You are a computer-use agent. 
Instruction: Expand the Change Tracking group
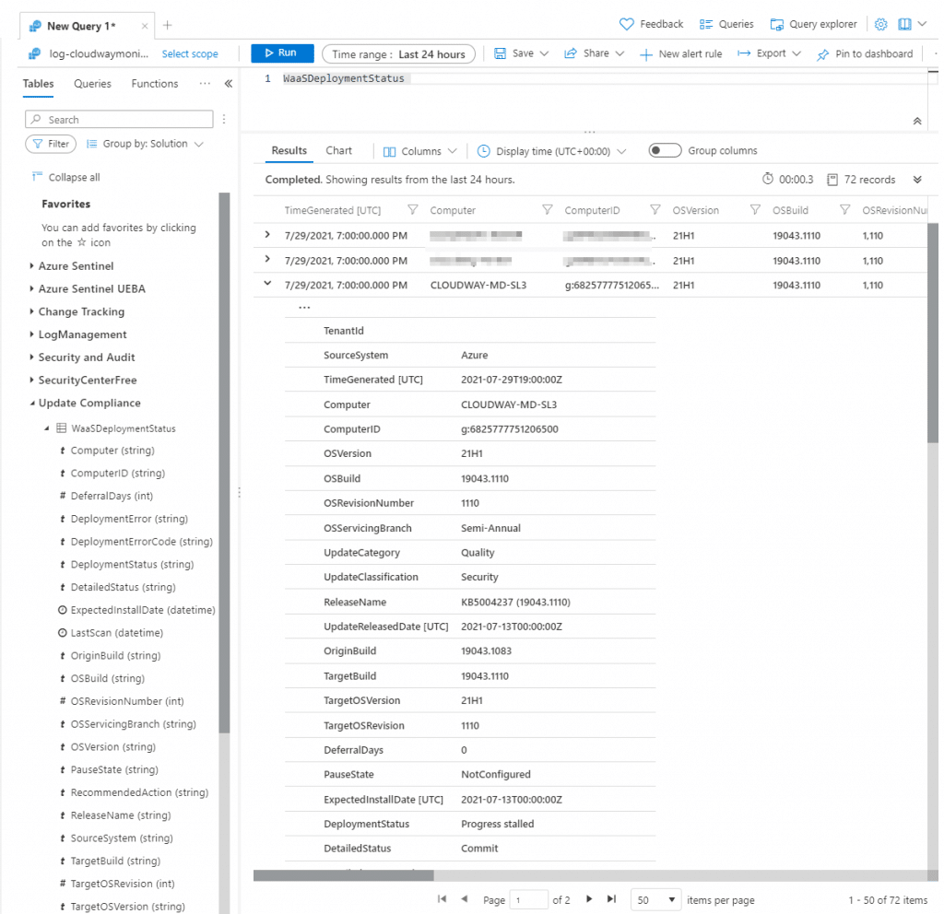[31, 311]
